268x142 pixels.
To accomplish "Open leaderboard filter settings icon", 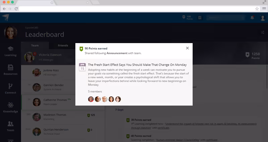I will [263, 32].
